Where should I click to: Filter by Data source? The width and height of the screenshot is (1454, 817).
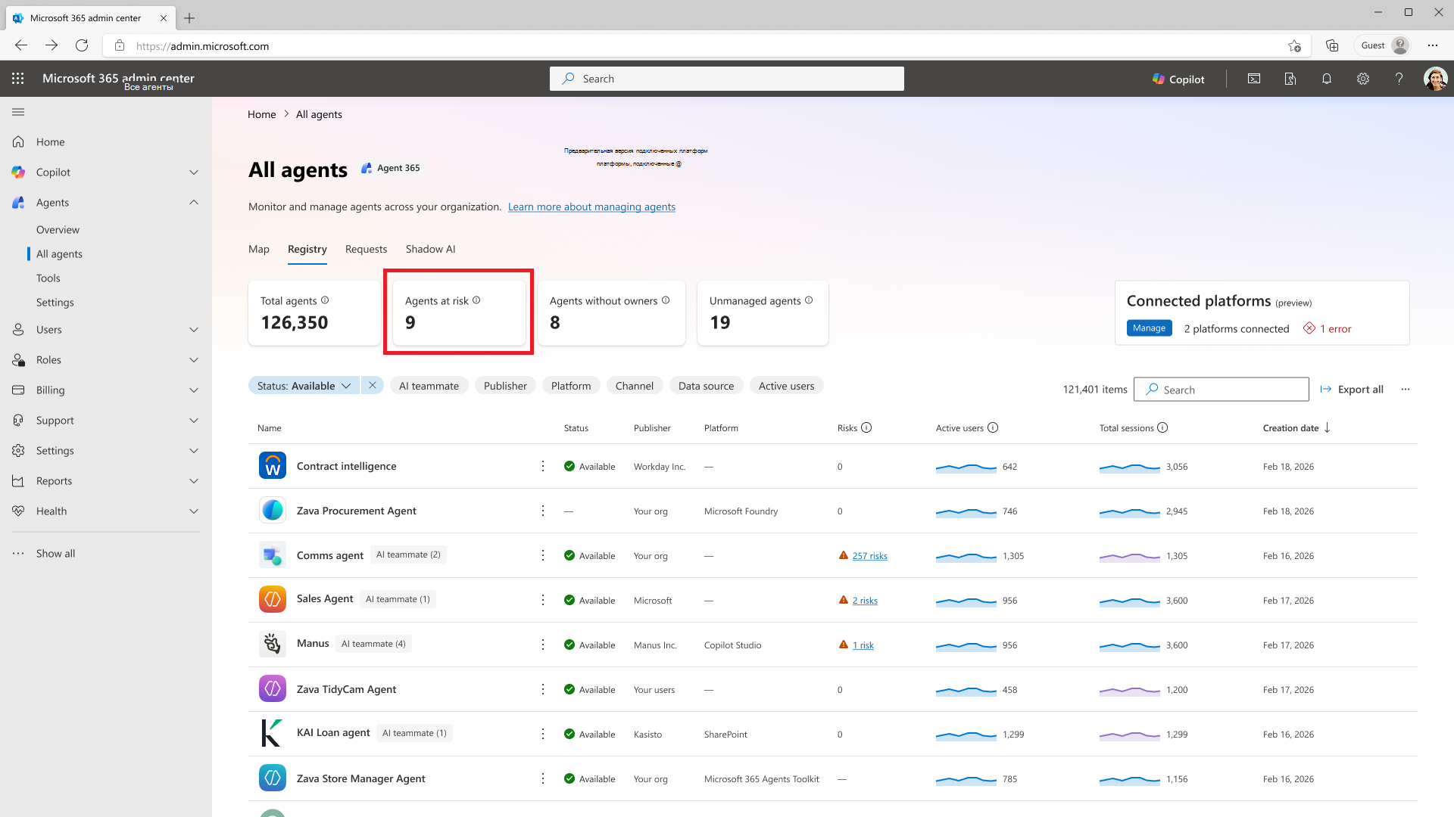coord(706,386)
